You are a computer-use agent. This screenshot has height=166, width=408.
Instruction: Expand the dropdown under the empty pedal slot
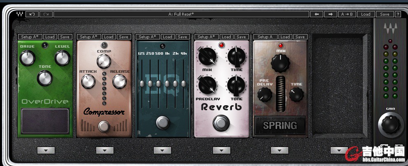tap(339, 150)
